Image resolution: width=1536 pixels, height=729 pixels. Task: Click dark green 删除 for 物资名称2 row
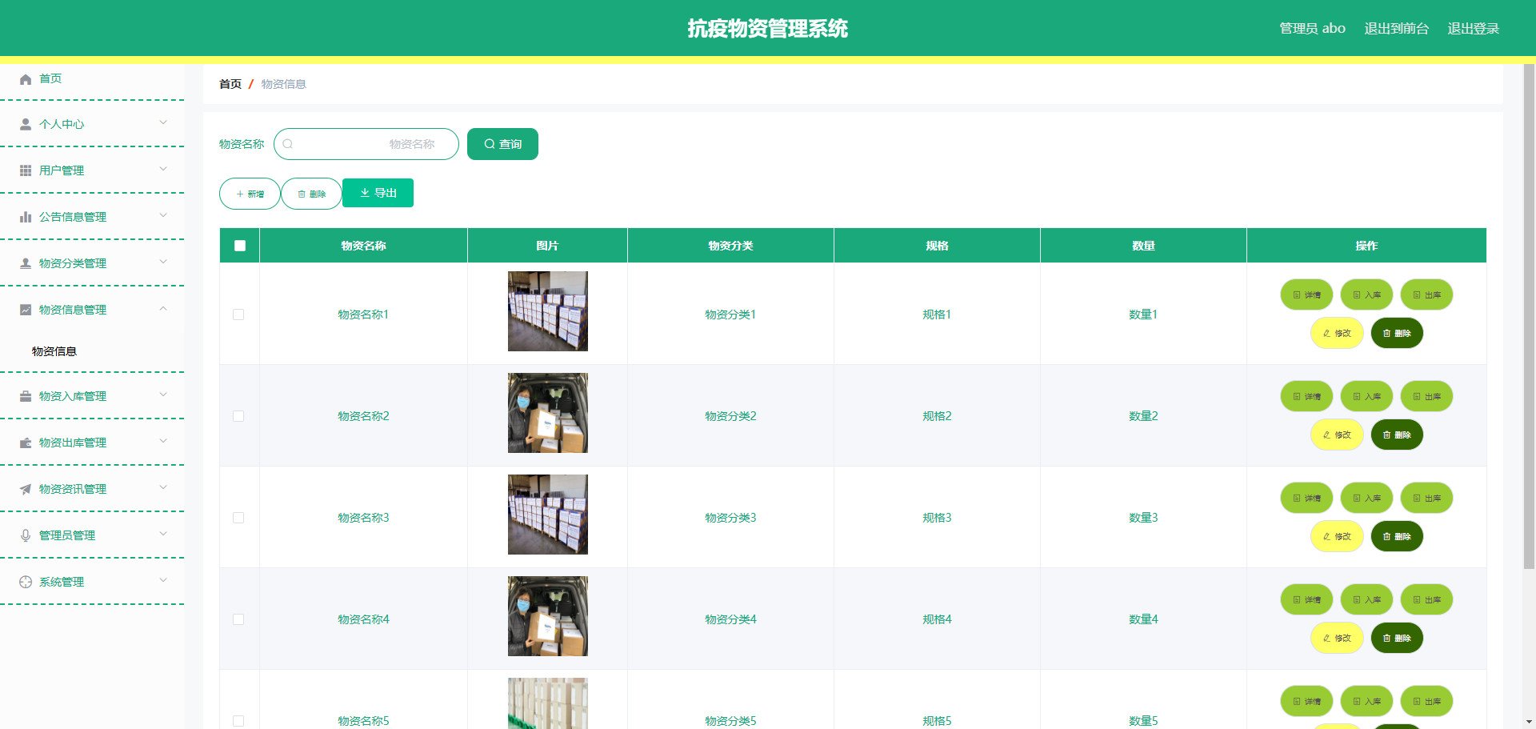click(1397, 435)
